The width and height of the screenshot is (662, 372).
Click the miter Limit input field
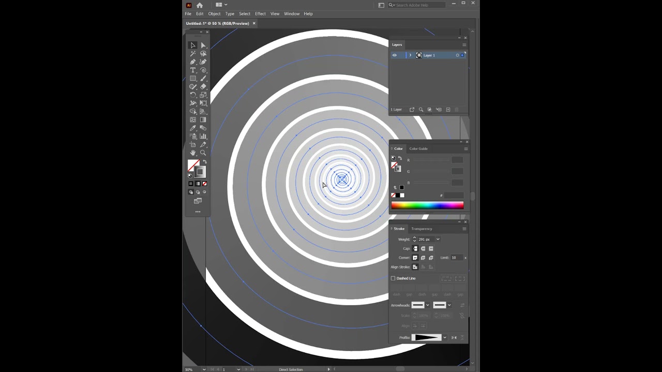point(457,258)
